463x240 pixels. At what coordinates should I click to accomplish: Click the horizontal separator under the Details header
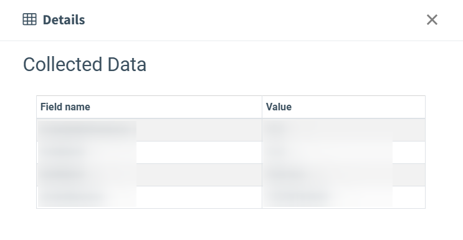(232, 41)
